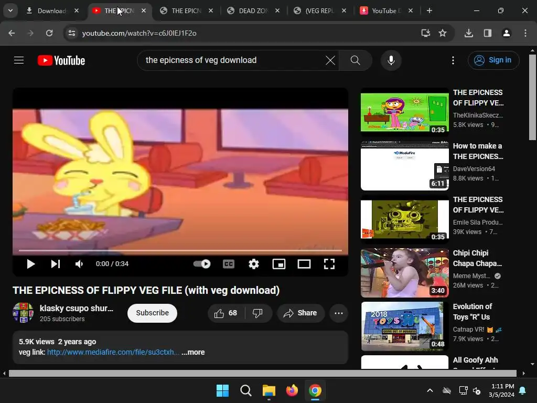Toggle closed captions CC button
The width and height of the screenshot is (537, 403).
[x=229, y=264]
